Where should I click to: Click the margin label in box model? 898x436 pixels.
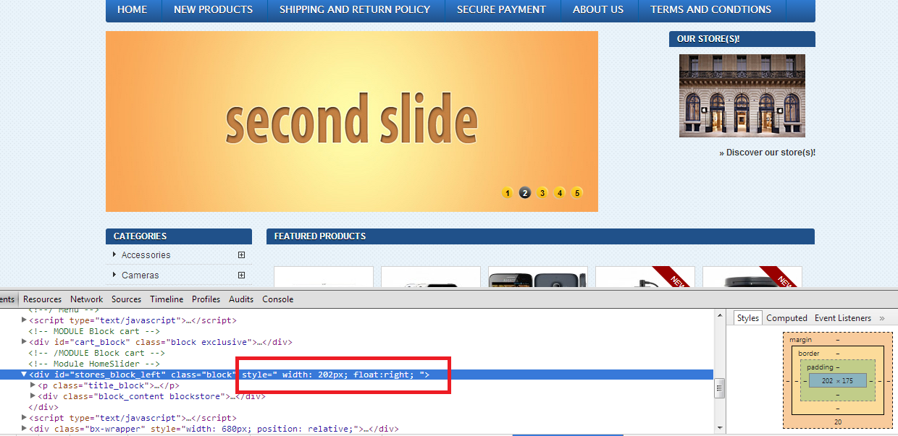click(x=800, y=340)
